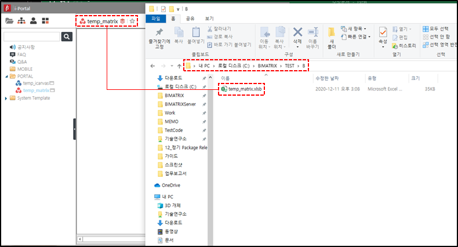Viewport: 458px width, 247px height.
Task: Sort by 유형 column header
Action: 372,78
